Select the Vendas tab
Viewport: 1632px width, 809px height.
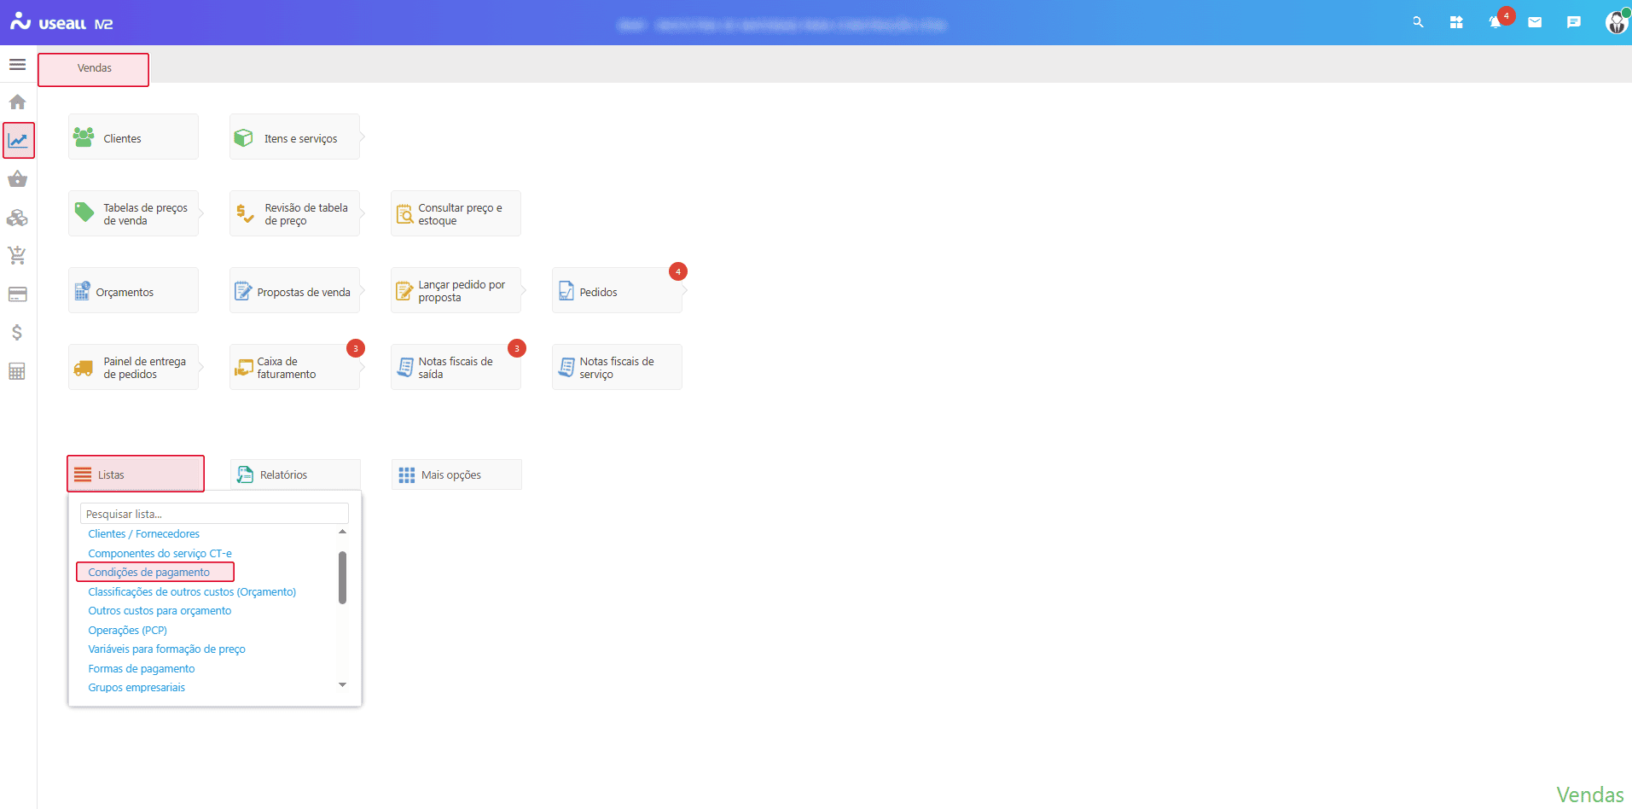[94, 69]
